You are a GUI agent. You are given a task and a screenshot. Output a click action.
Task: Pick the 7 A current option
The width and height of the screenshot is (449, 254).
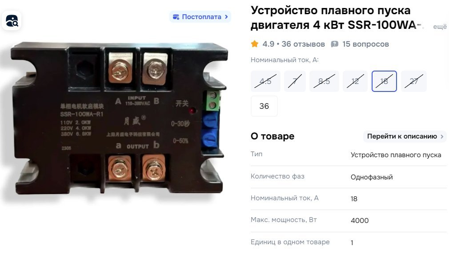tap(295, 81)
